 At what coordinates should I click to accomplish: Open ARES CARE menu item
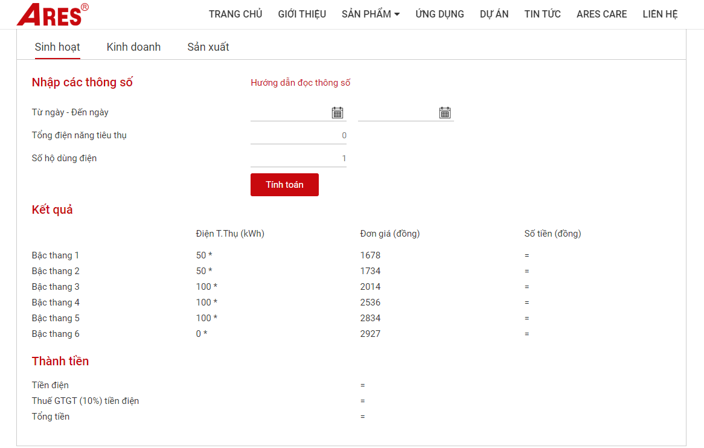pos(601,14)
